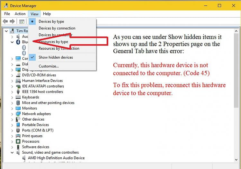Select Devices by type view option
This screenshot has height=169, width=241.
[x=63, y=21]
